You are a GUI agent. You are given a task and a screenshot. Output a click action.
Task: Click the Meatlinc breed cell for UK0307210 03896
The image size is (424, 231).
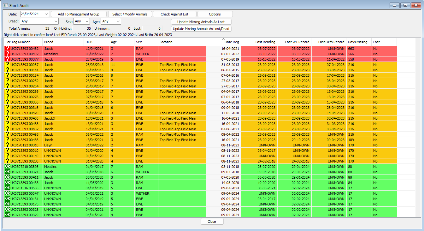pyautogui.click(x=63, y=167)
